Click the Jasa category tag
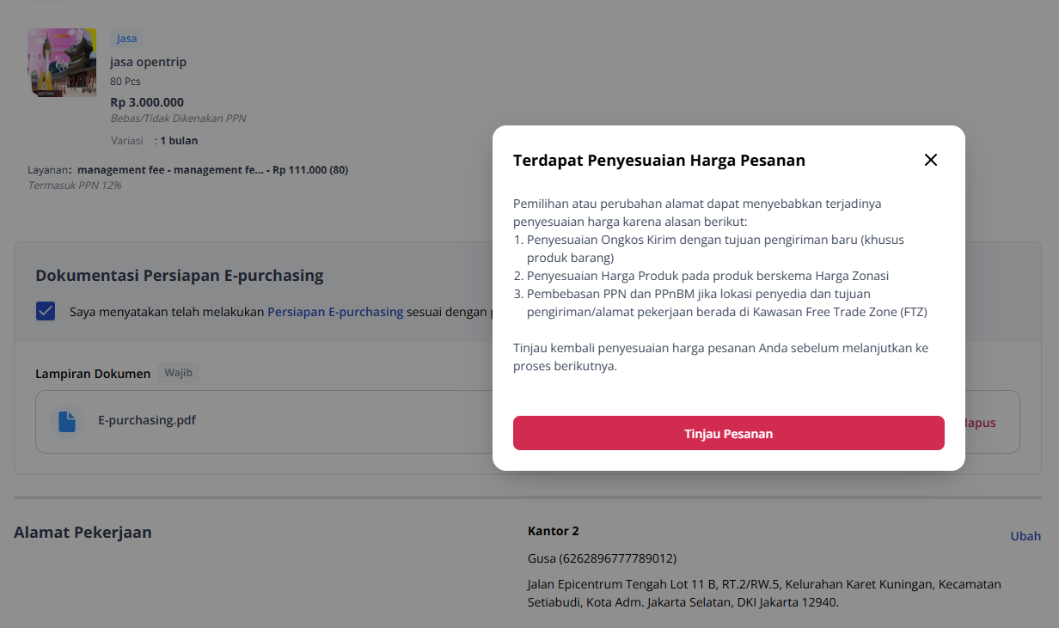This screenshot has width=1059, height=628. pyautogui.click(x=126, y=39)
